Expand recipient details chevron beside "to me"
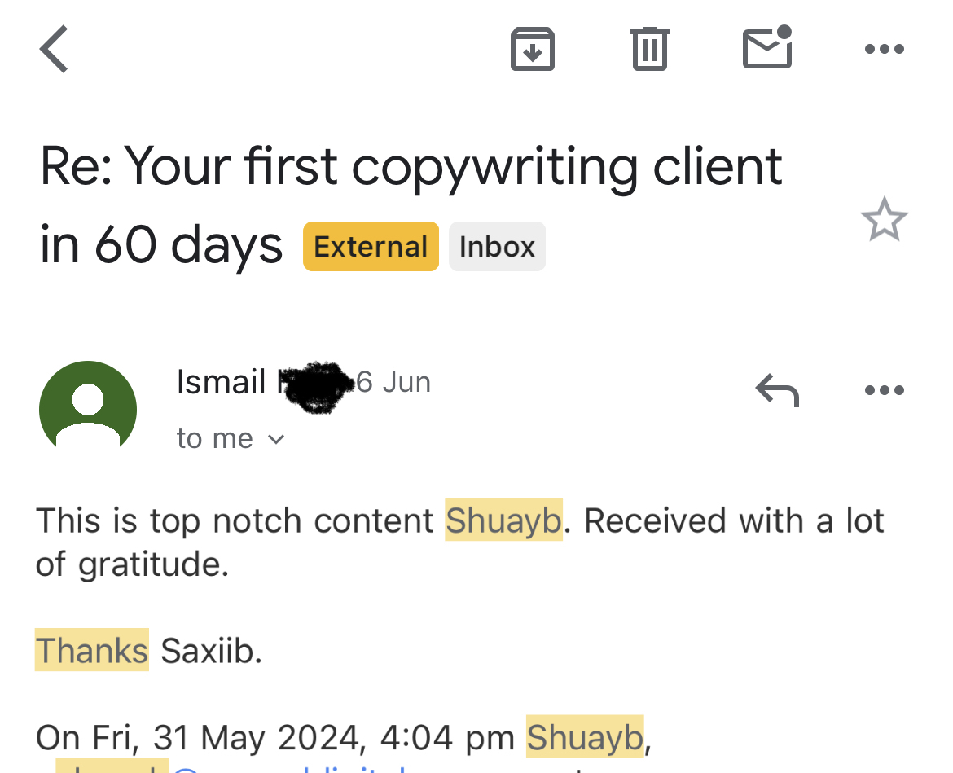The width and height of the screenshot is (953, 773). click(277, 440)
